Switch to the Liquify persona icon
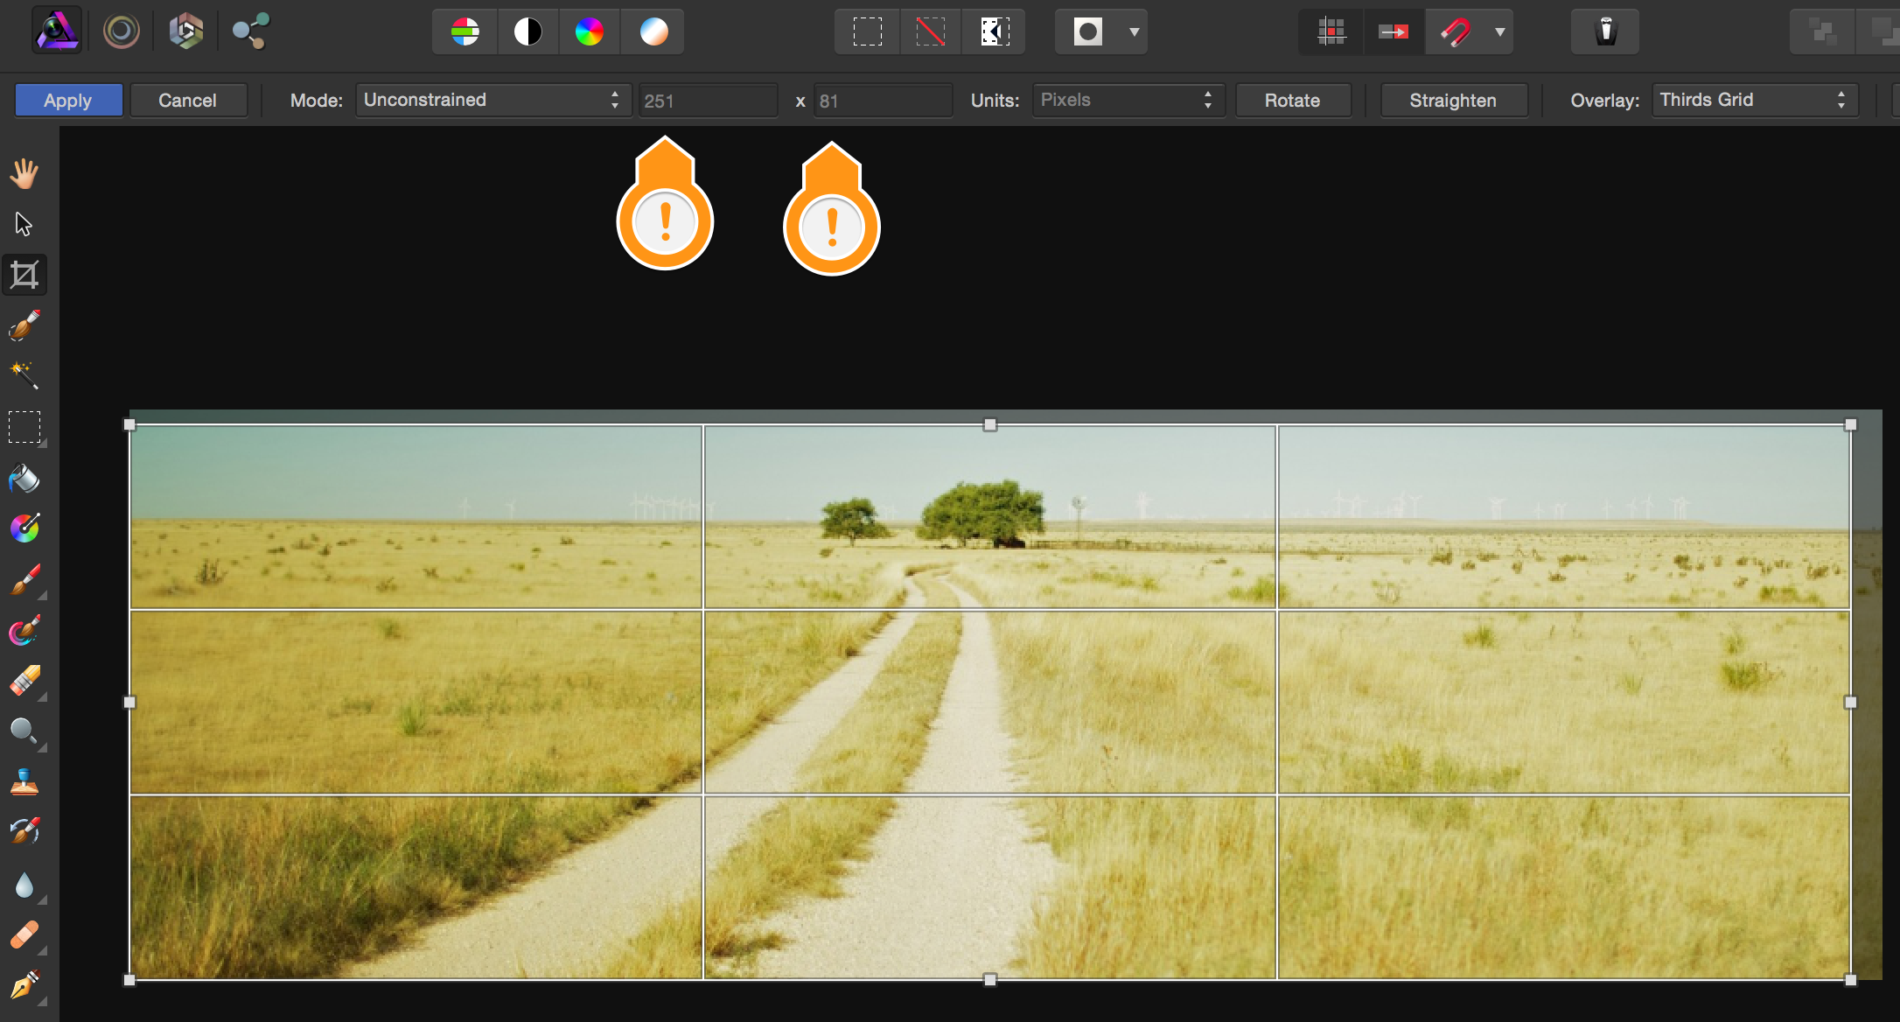 [122, 31]
